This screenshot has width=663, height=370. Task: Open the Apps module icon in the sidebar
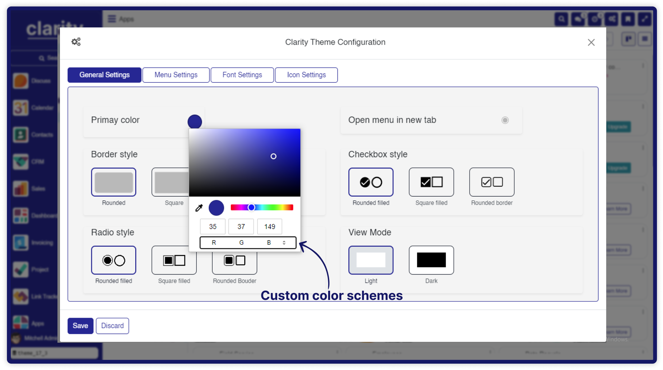point(21,323)
